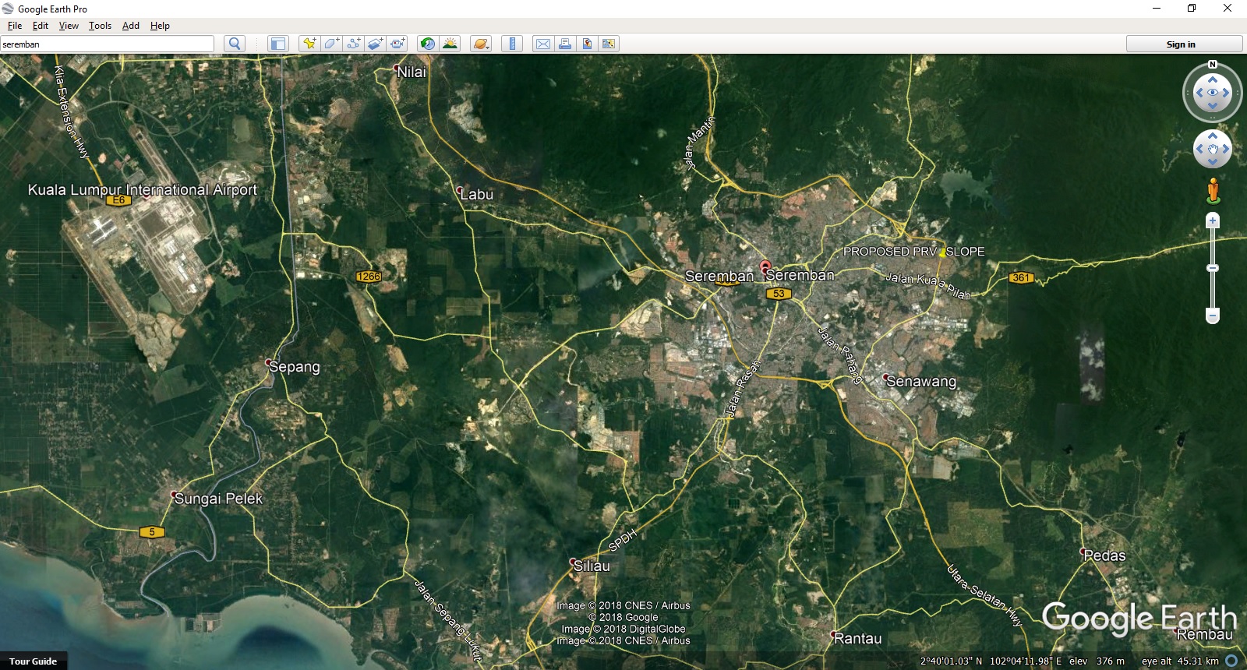The width and height of the screenshot is (1247, 670).
Task: Select the Add Path tool
Action: pyautogui.click(x=353, y=44)
